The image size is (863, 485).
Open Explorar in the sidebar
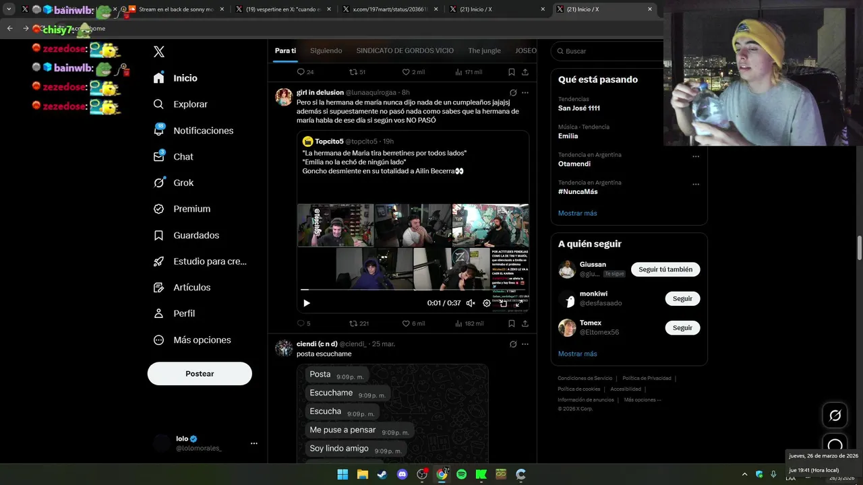[x=180, y=104]
